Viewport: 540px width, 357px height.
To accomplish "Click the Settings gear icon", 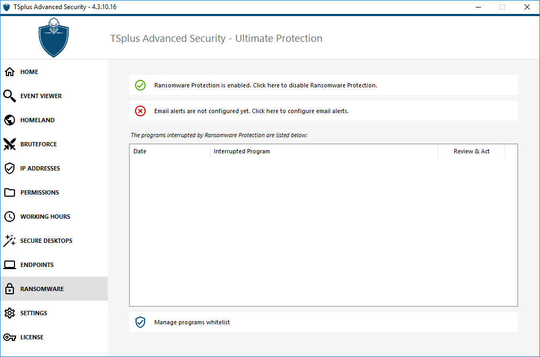I will (10, 313).
